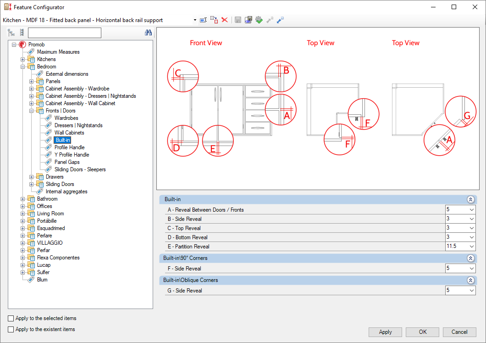Click the expand all tree icon
The height and width of the screenshot is (343, 486).
pyautogui.click(x=11, y=33)
